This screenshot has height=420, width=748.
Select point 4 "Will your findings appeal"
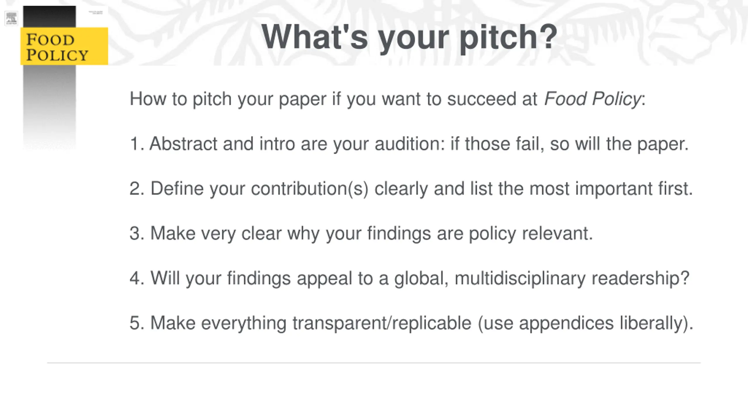[409, 278]
